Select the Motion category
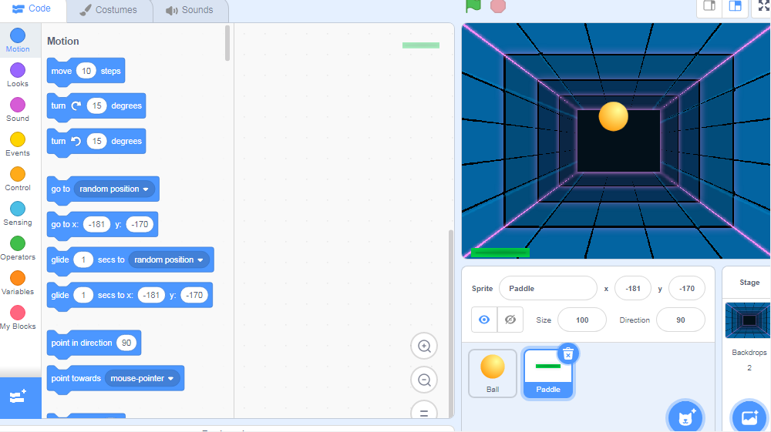Viewport: 771px width, 432px height. pyautogui.click(x=18, y=40)
